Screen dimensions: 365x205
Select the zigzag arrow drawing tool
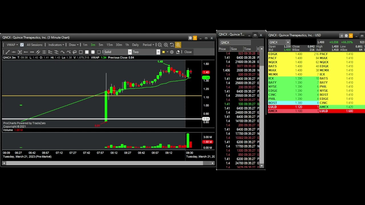click(x=68, y=52)
